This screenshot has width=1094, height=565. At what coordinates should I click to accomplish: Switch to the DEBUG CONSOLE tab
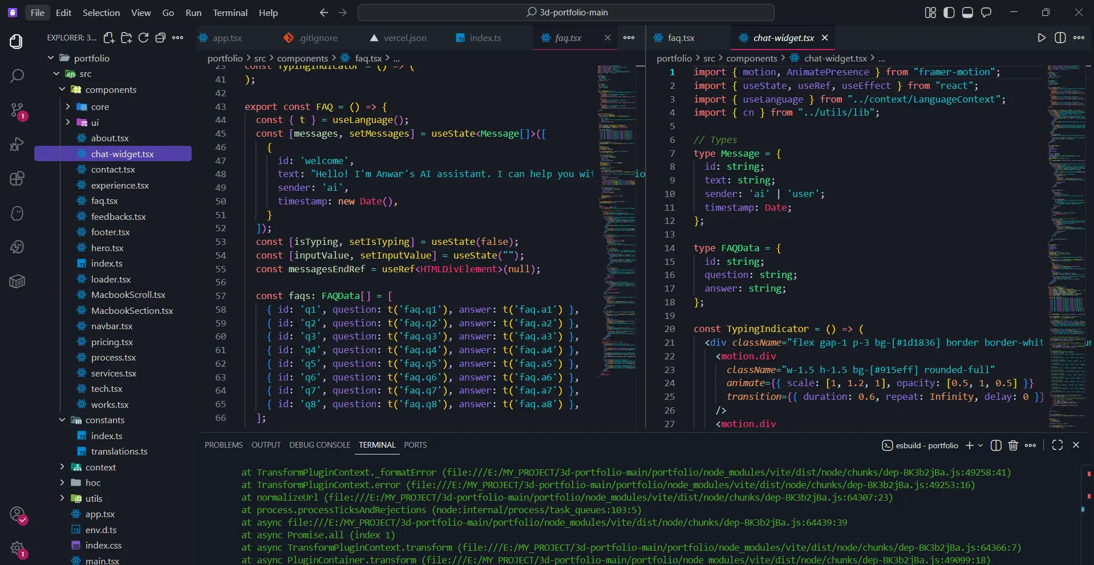coord(319,445)
